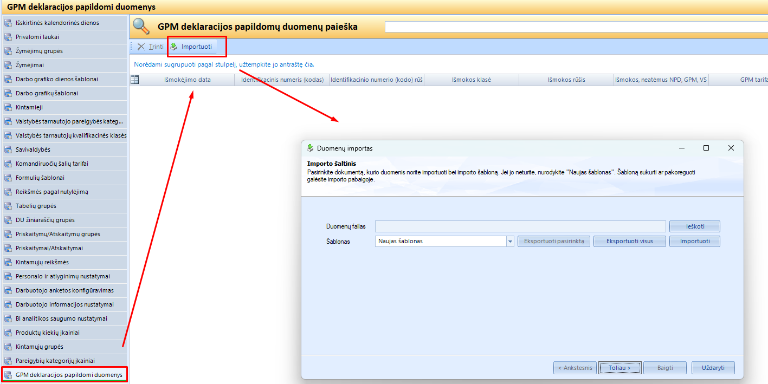Click the Ieškoti browse button
768x384 pixels.
694,226
